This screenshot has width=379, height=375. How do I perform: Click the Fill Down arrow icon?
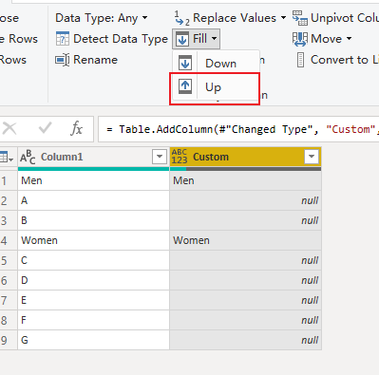point(185,63)
